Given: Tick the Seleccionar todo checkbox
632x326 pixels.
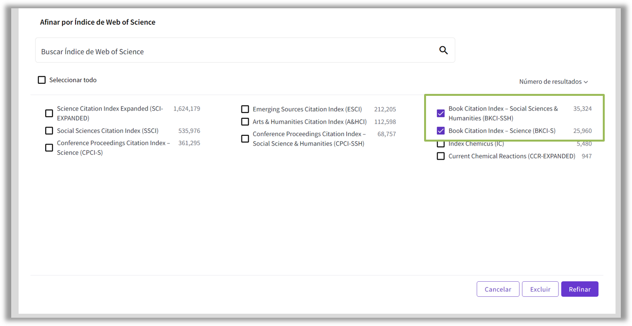Looking at the screenshot, I should [42, 80].
